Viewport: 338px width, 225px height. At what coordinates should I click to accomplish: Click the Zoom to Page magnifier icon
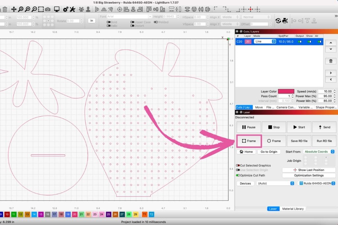21,9
